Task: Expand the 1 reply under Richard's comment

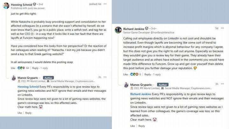Action: [x=156, y=75]
